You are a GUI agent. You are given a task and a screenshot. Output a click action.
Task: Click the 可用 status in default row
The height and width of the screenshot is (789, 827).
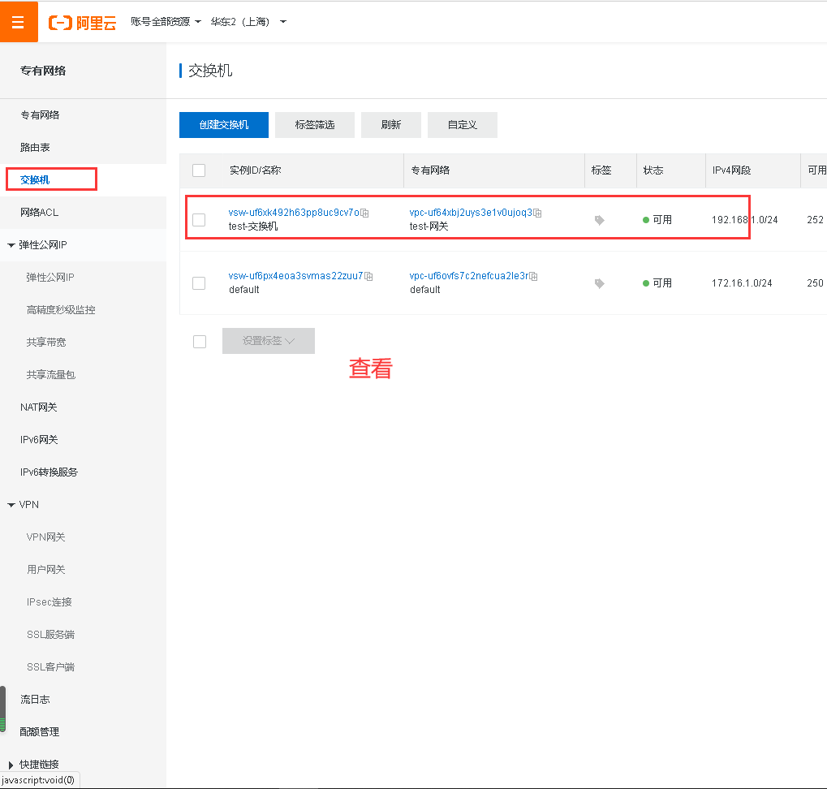657,283
